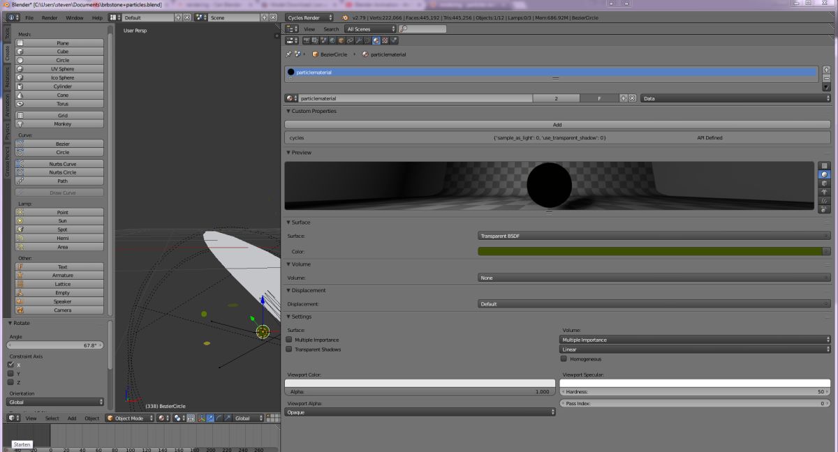
Task: Click the Rotate manipulator arc icon
Action: coord(219,418)
